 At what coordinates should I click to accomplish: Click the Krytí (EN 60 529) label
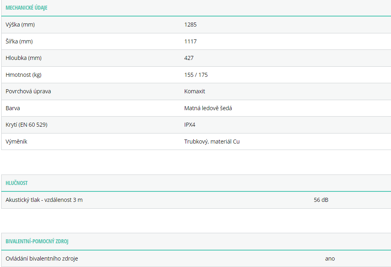coord(27,125)
